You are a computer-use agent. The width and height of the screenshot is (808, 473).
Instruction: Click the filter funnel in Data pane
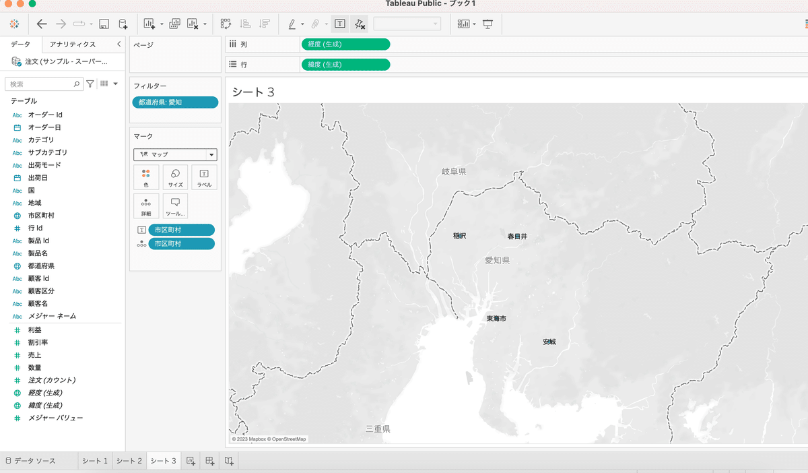(x=90, y=84)
